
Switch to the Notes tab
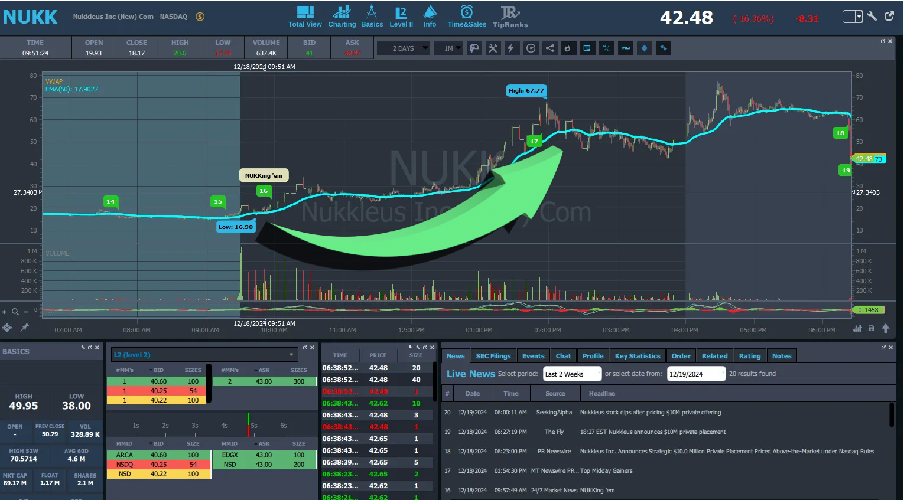pyautogui.click(x=782, y=356)
